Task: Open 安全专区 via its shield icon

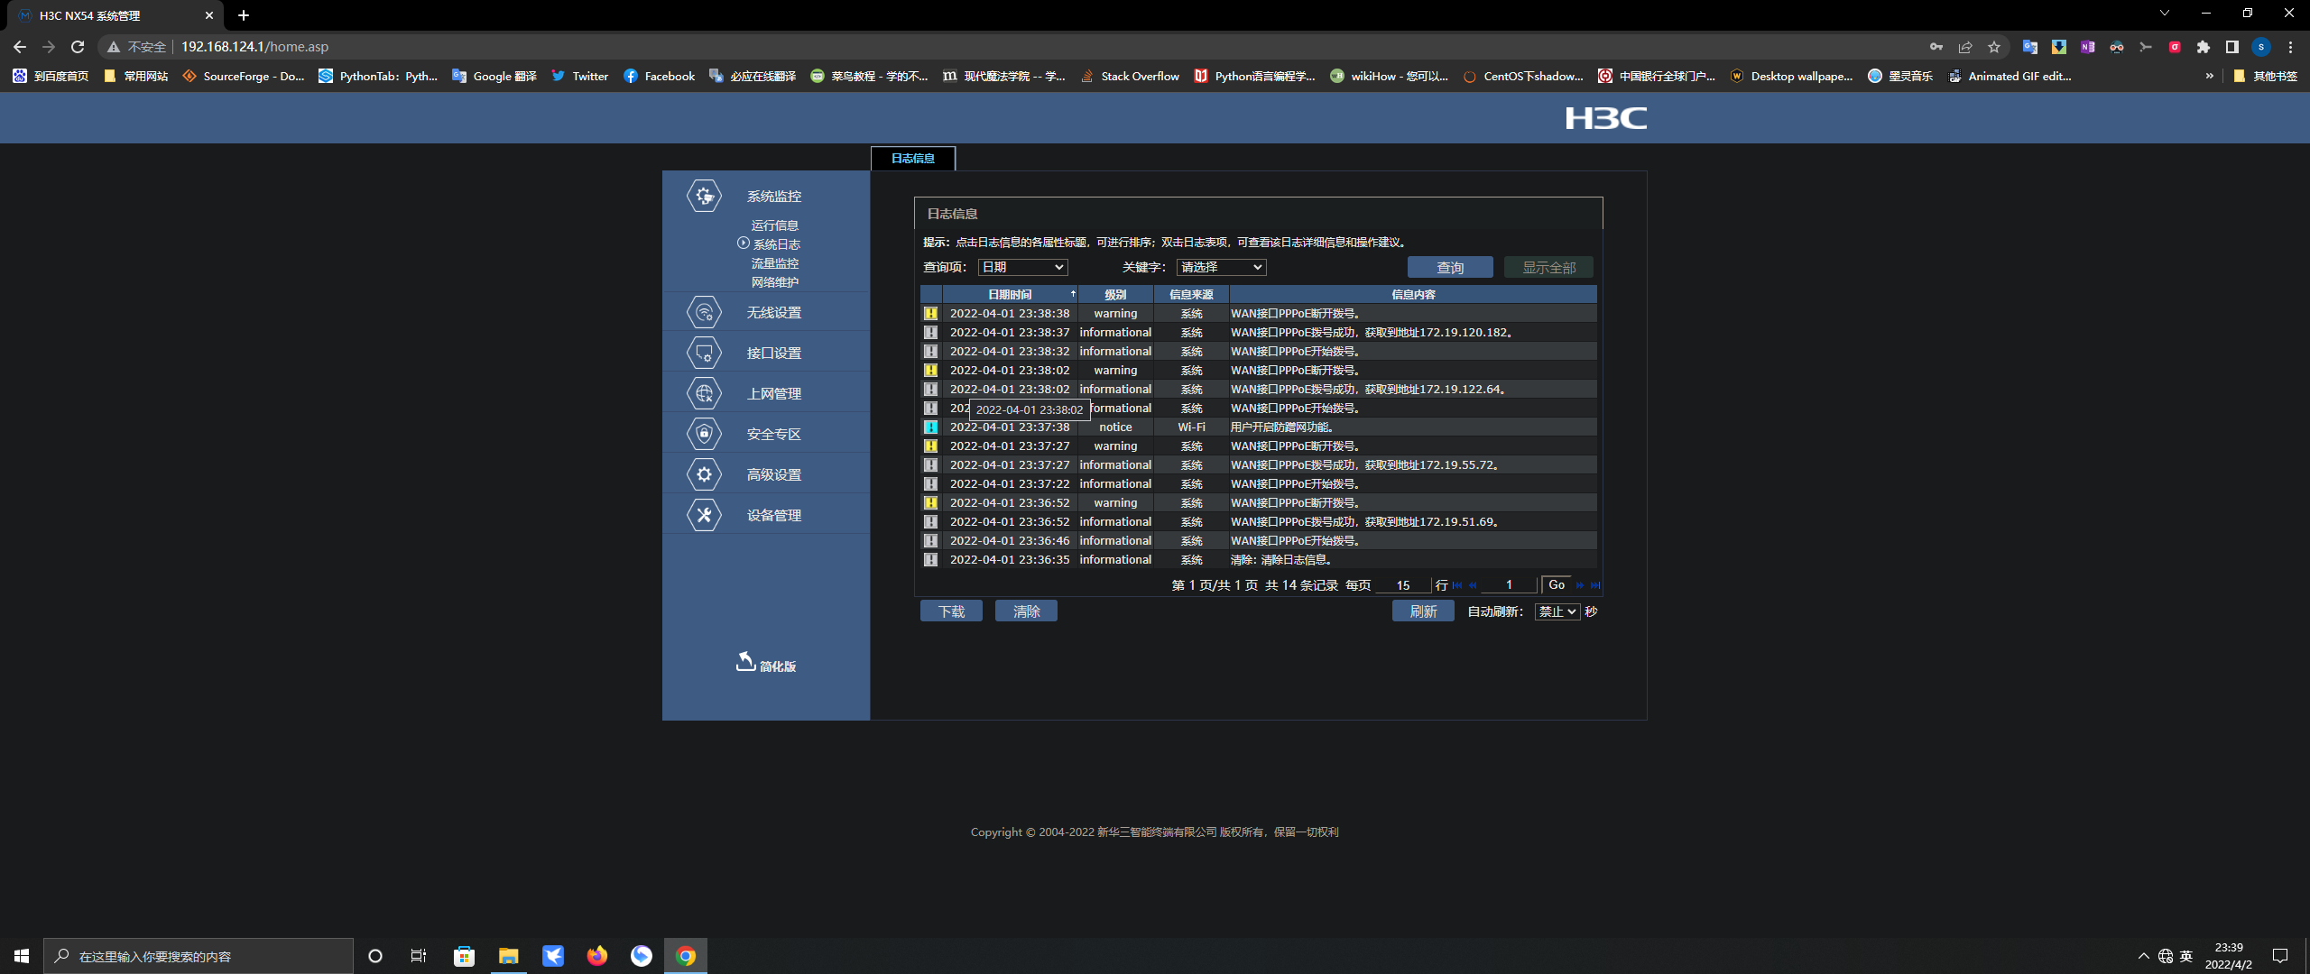Action: (x=704, y=434)
